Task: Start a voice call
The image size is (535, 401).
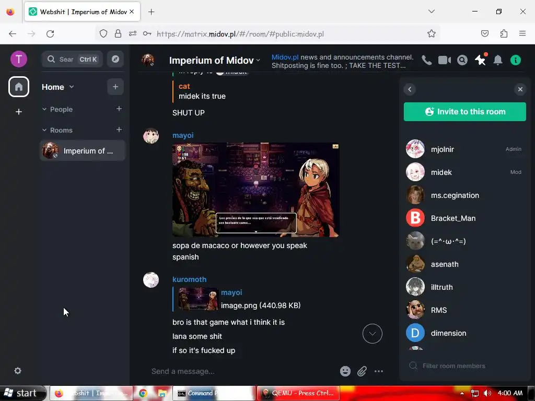Action: (426, 61)
